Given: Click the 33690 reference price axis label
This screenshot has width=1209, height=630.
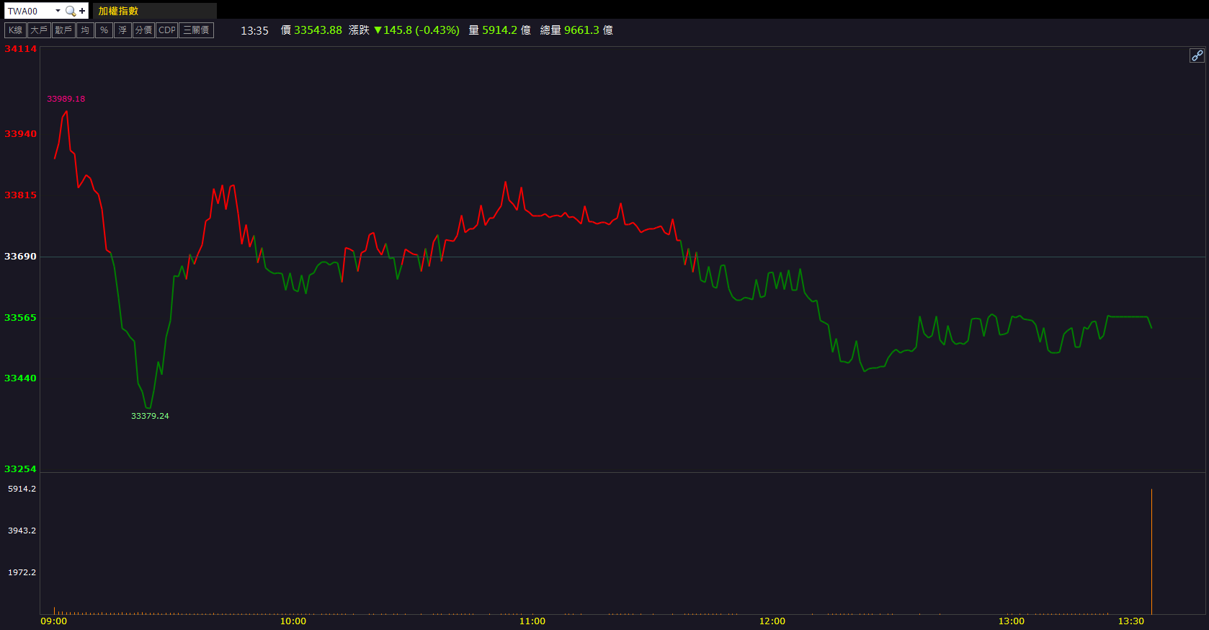Looking at the screenshot, I should click(x=20, y=257).
